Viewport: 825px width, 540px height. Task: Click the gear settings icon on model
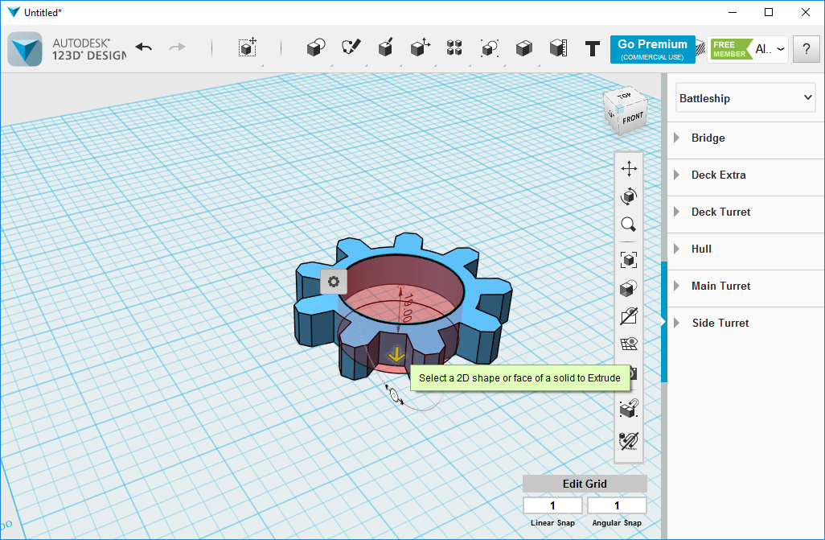[333, 282]
